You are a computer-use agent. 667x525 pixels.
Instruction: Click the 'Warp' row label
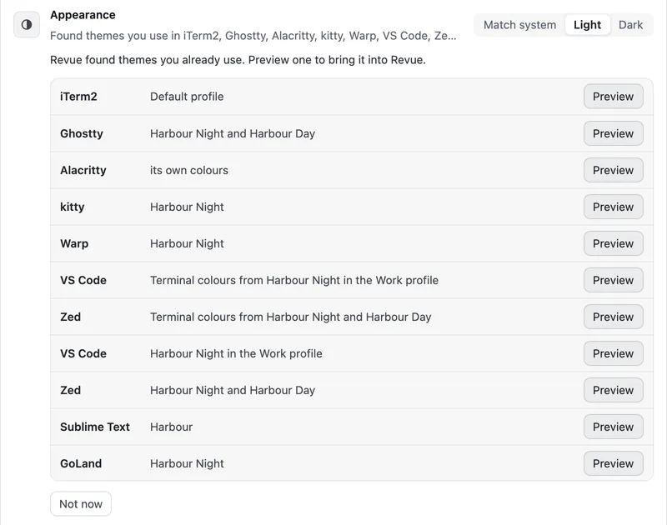[74, 243]
